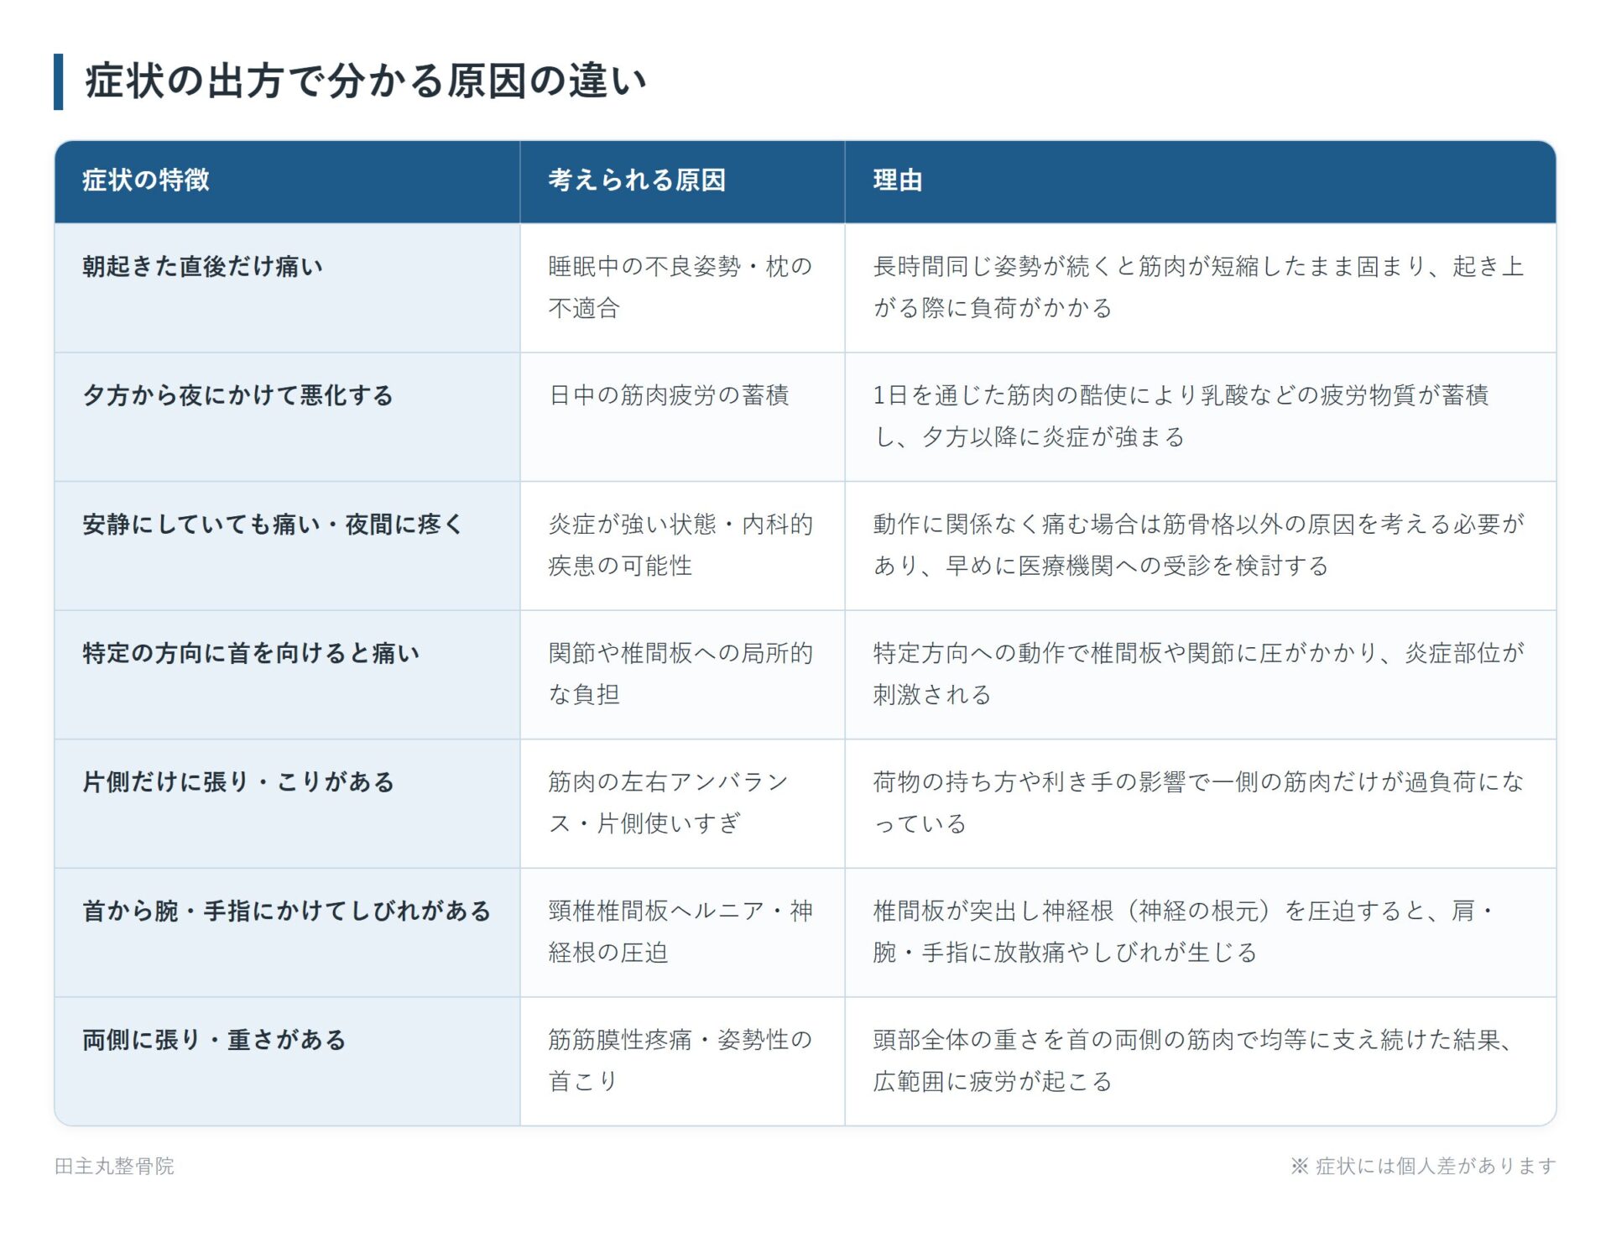The image size is (1611, 1238).
Task: Select the cell 朝起きた直後だけ痛い
Action: [x=287, y=288]
